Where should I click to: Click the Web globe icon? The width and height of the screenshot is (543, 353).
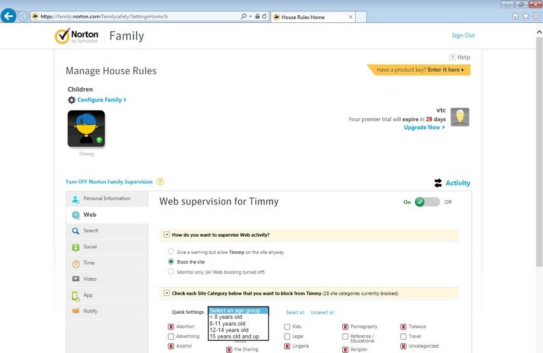coord(76,215)
